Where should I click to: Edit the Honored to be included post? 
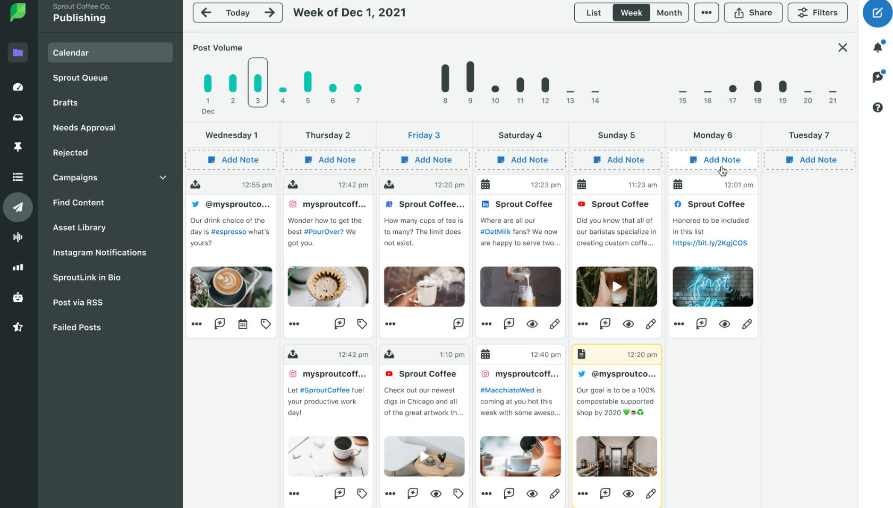point(747,324)
